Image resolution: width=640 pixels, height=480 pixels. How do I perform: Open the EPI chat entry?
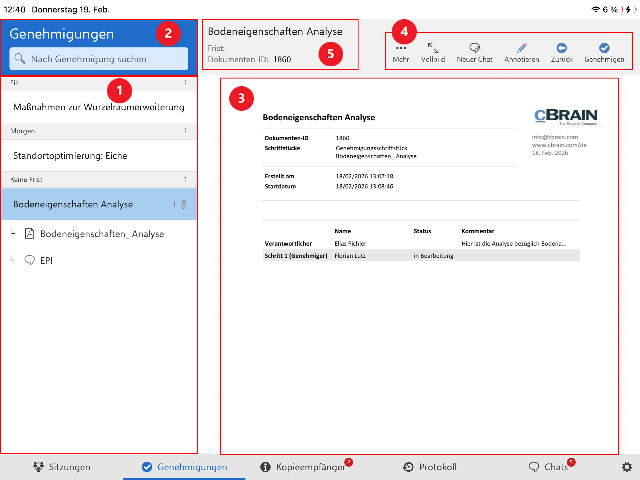point(47,260)
